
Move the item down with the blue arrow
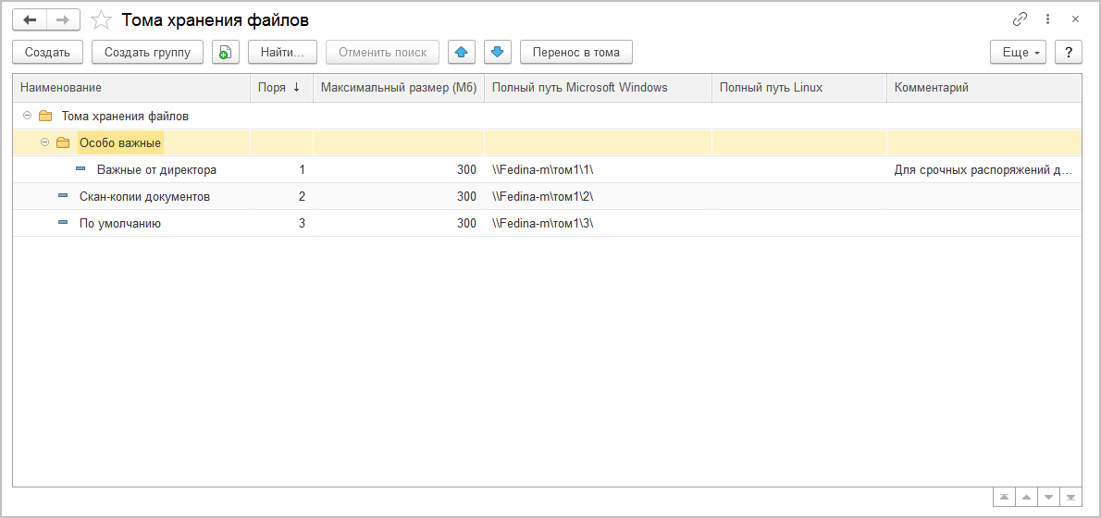coord(497,53)
